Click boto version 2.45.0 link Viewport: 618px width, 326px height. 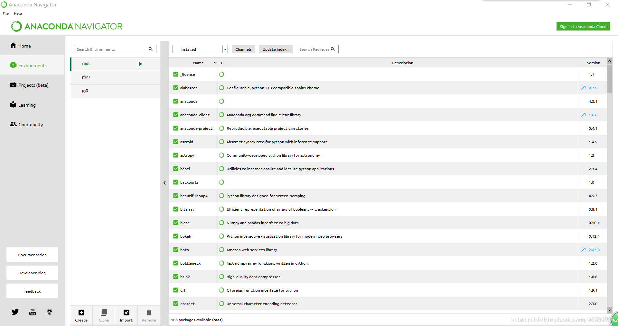(594, 250)
